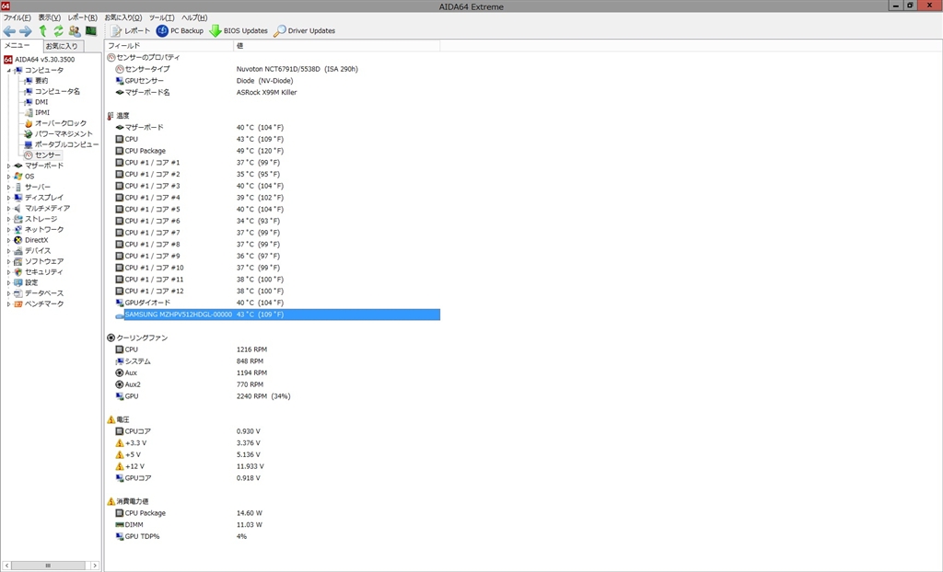Expand the ストレージ tree node
The height and width of the screenshot is (572, 943).
8,219
